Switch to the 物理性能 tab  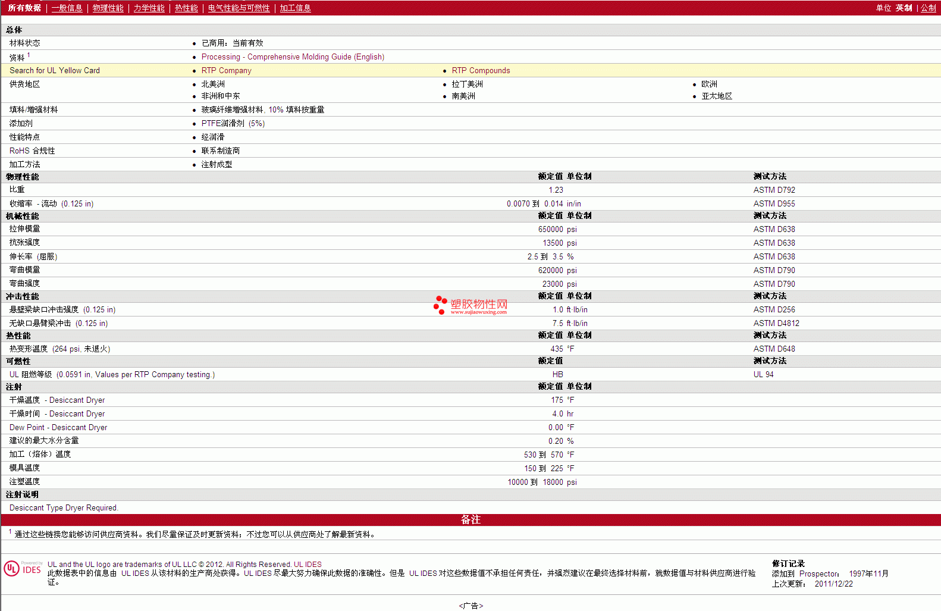point(108,8)
